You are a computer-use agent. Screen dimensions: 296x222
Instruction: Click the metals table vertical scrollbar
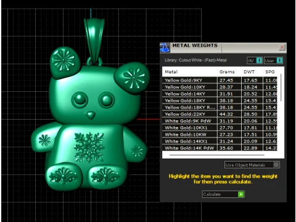[x=281, y=88]
